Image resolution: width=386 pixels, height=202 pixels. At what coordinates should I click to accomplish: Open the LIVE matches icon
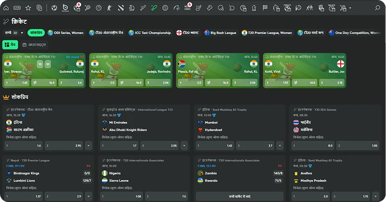(x=17, y=8)
